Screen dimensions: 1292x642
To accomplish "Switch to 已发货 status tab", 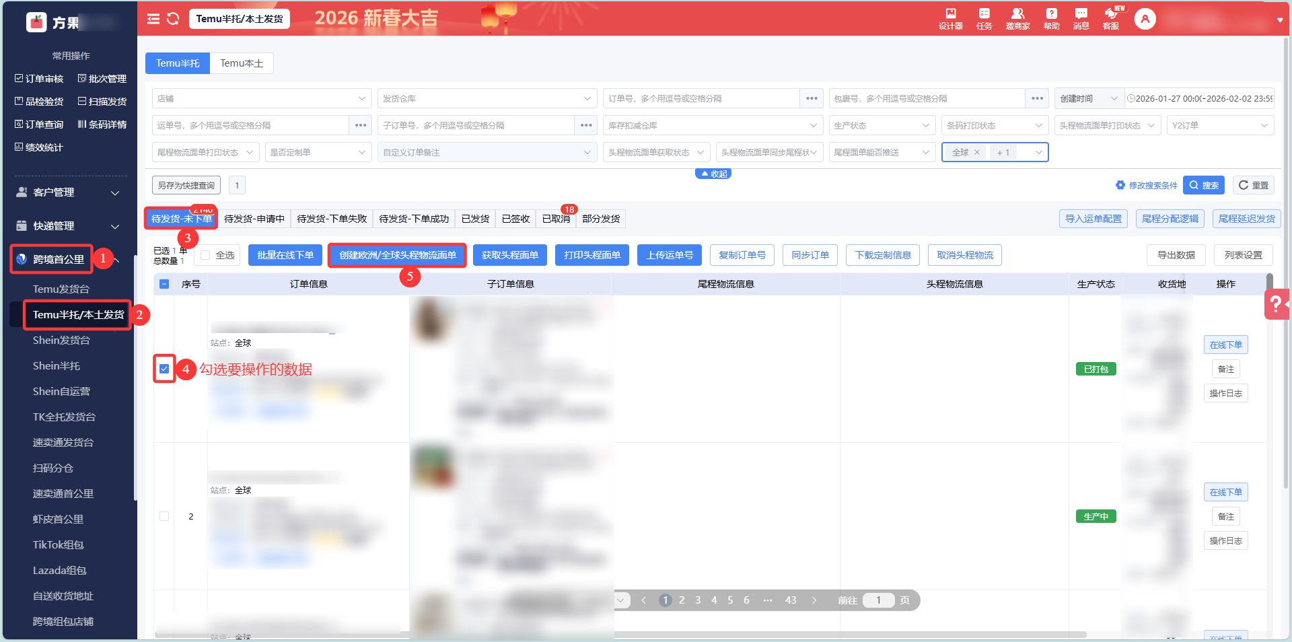I will click(475, 219).
